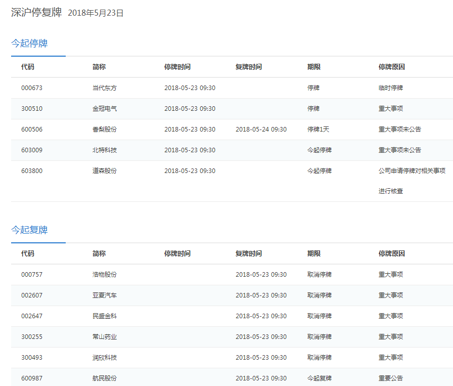
Task: Click the stock name 当代东方
Action: pos(104,88)
